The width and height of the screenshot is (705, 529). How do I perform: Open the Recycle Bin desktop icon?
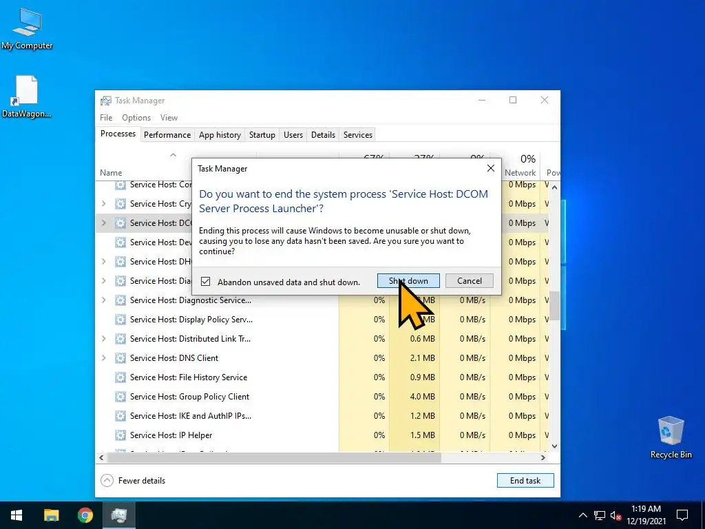tap(671, 437)
